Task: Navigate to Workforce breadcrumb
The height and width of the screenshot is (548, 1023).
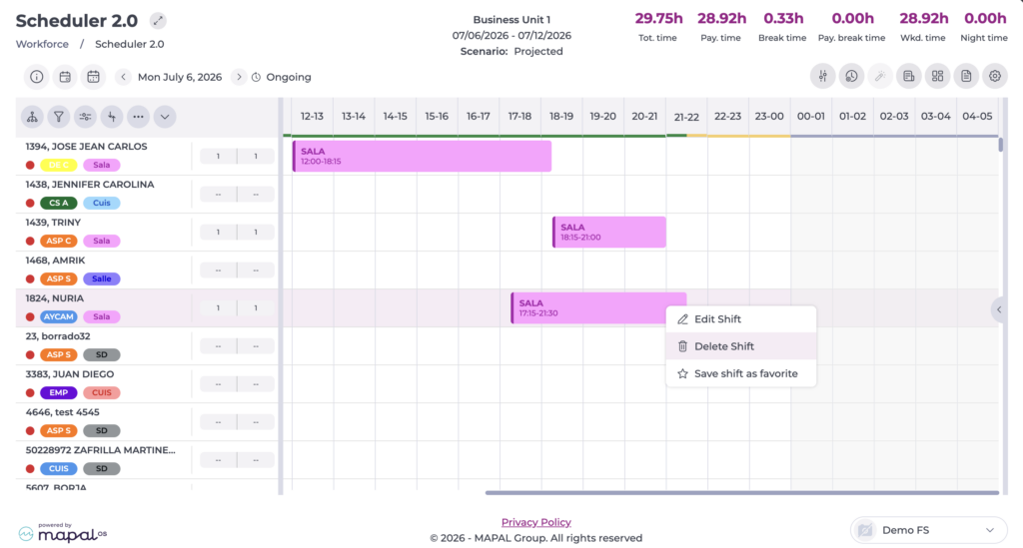Action: click(x=42, y=44)
